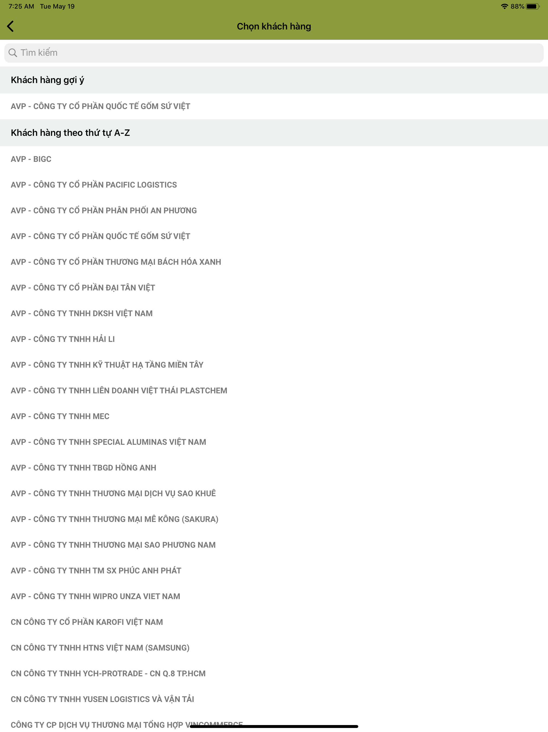Select suggested customer QUỐC TẾ GỐM SỨ VIỆT
Viewport: 548px width, 732px height.
coord(274,107)
